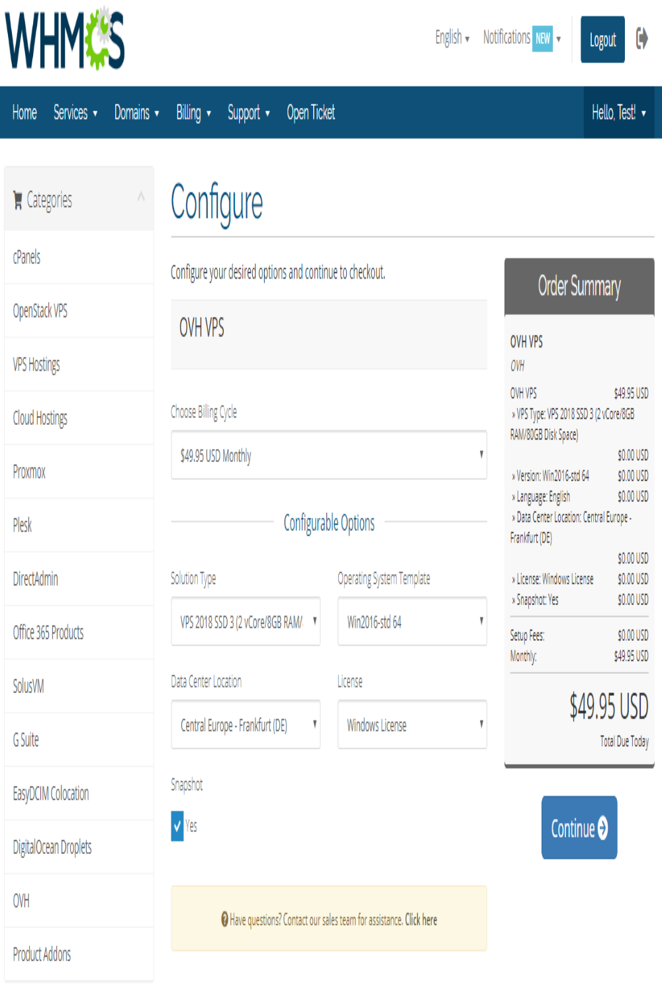
Task: Select the Office 365 Products category
Action: pos(79,633)
